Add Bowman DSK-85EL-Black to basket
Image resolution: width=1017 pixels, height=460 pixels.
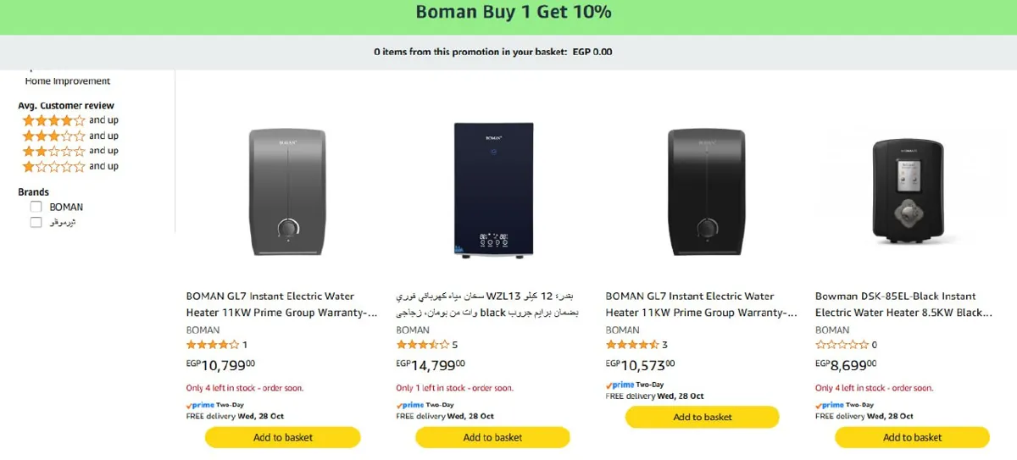point(912,437)
